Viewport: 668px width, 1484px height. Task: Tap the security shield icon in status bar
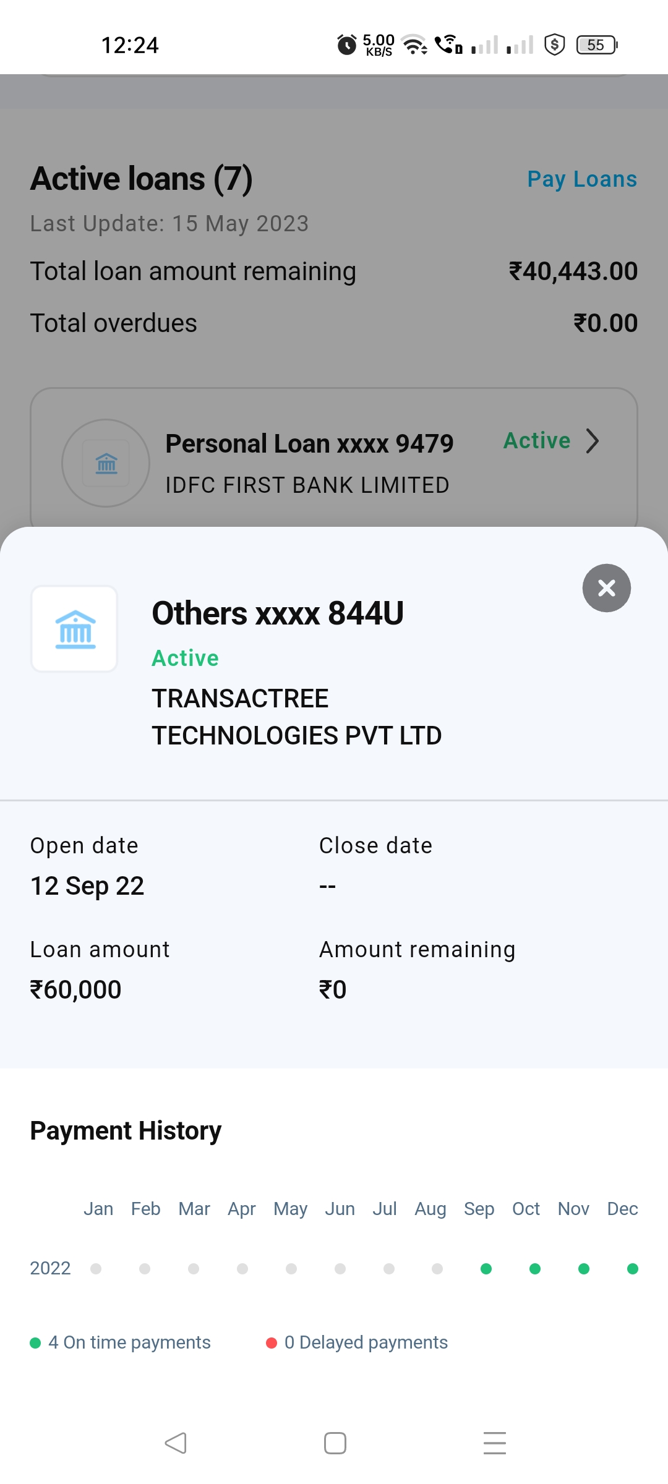554,45
